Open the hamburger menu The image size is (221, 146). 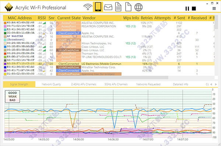[214, 8]
